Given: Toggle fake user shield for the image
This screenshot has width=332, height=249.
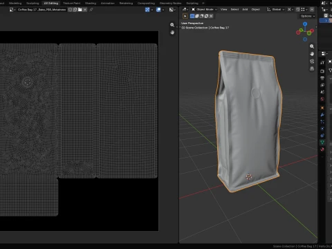Looking at the screenshot, I should [70, 10].
